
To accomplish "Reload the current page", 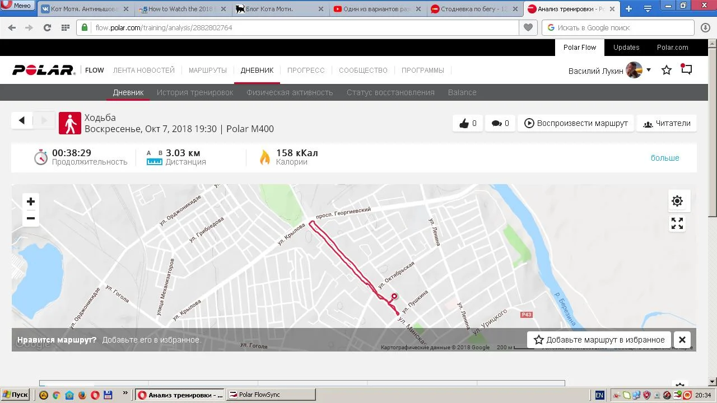I will click(x=47, y=27).
